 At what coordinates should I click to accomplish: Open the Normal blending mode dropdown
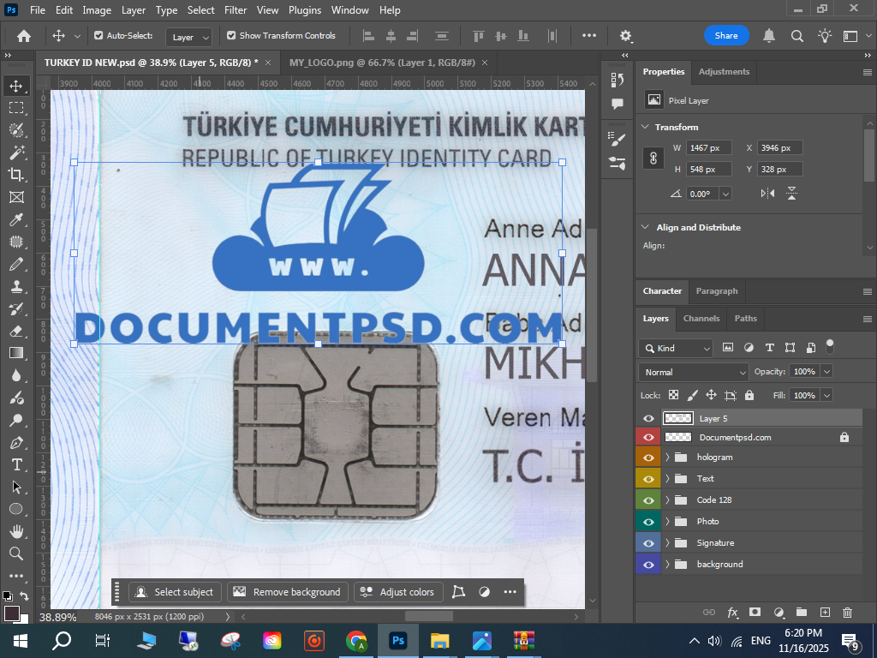point(693,372)
